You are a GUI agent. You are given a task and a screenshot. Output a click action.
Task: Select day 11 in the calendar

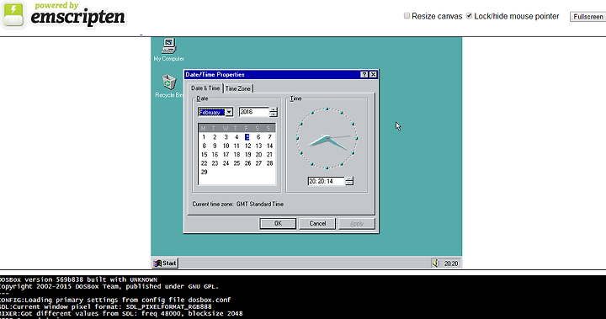pos(237,146)
